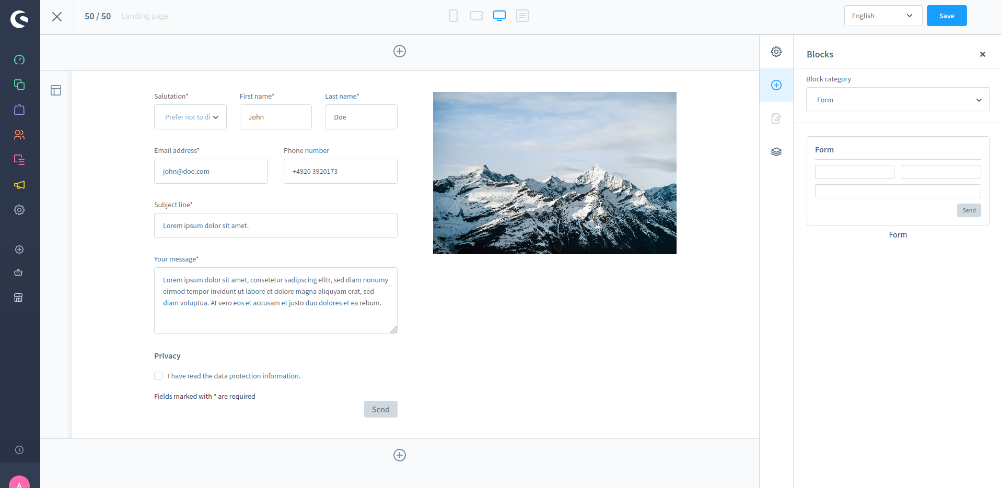Screen dimensions: 1001x488
Task: Open the Orders sidebar icon
Action: click(19, 110)
